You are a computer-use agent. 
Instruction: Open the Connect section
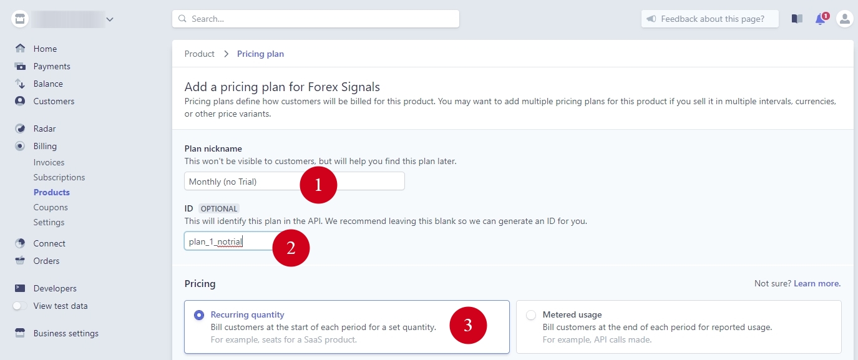coord(49,243)
